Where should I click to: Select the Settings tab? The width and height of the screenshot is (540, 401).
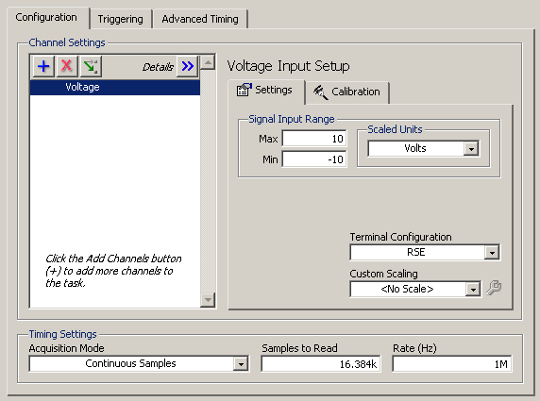(265, 91)
